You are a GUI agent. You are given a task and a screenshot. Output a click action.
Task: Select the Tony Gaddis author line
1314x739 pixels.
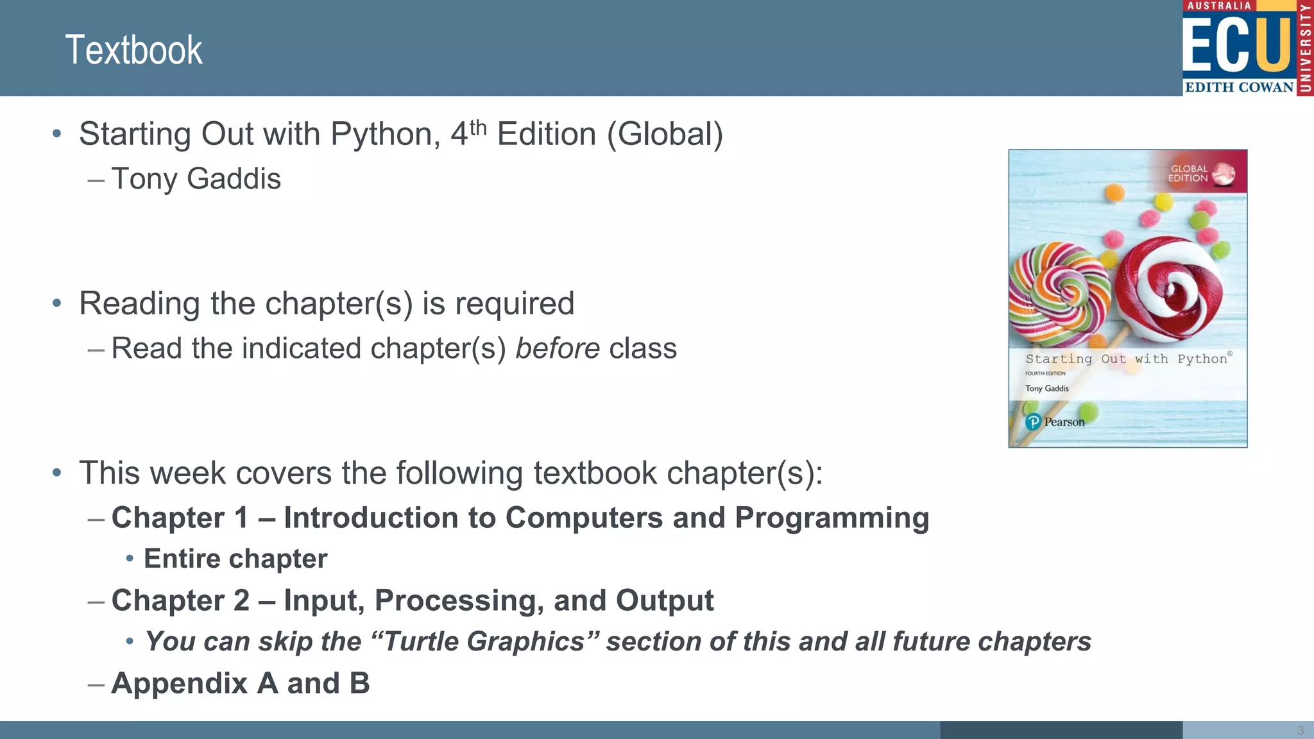(196, 178)
